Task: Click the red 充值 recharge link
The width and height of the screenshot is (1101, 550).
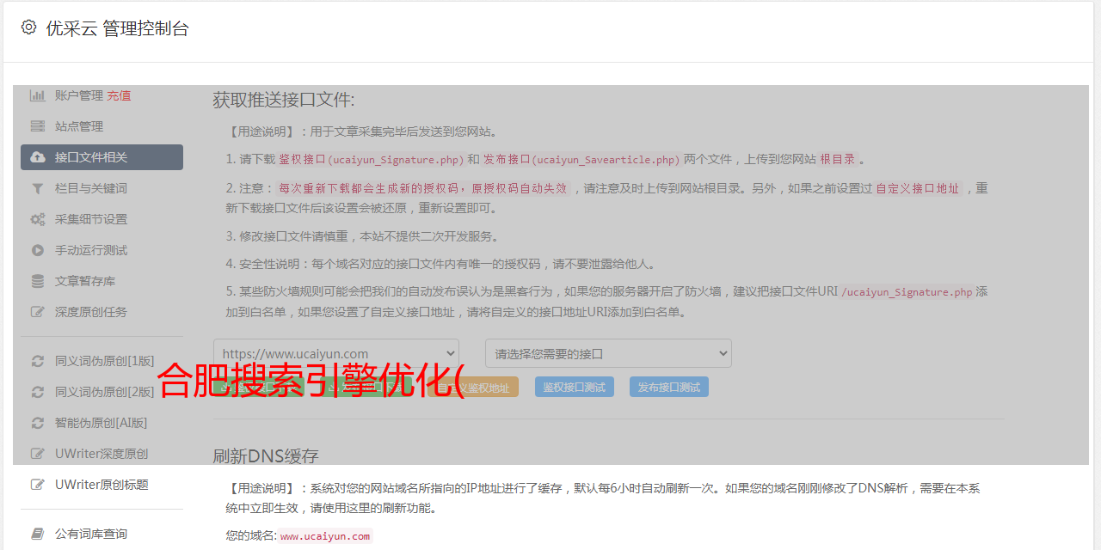Action: click(119, 95)
